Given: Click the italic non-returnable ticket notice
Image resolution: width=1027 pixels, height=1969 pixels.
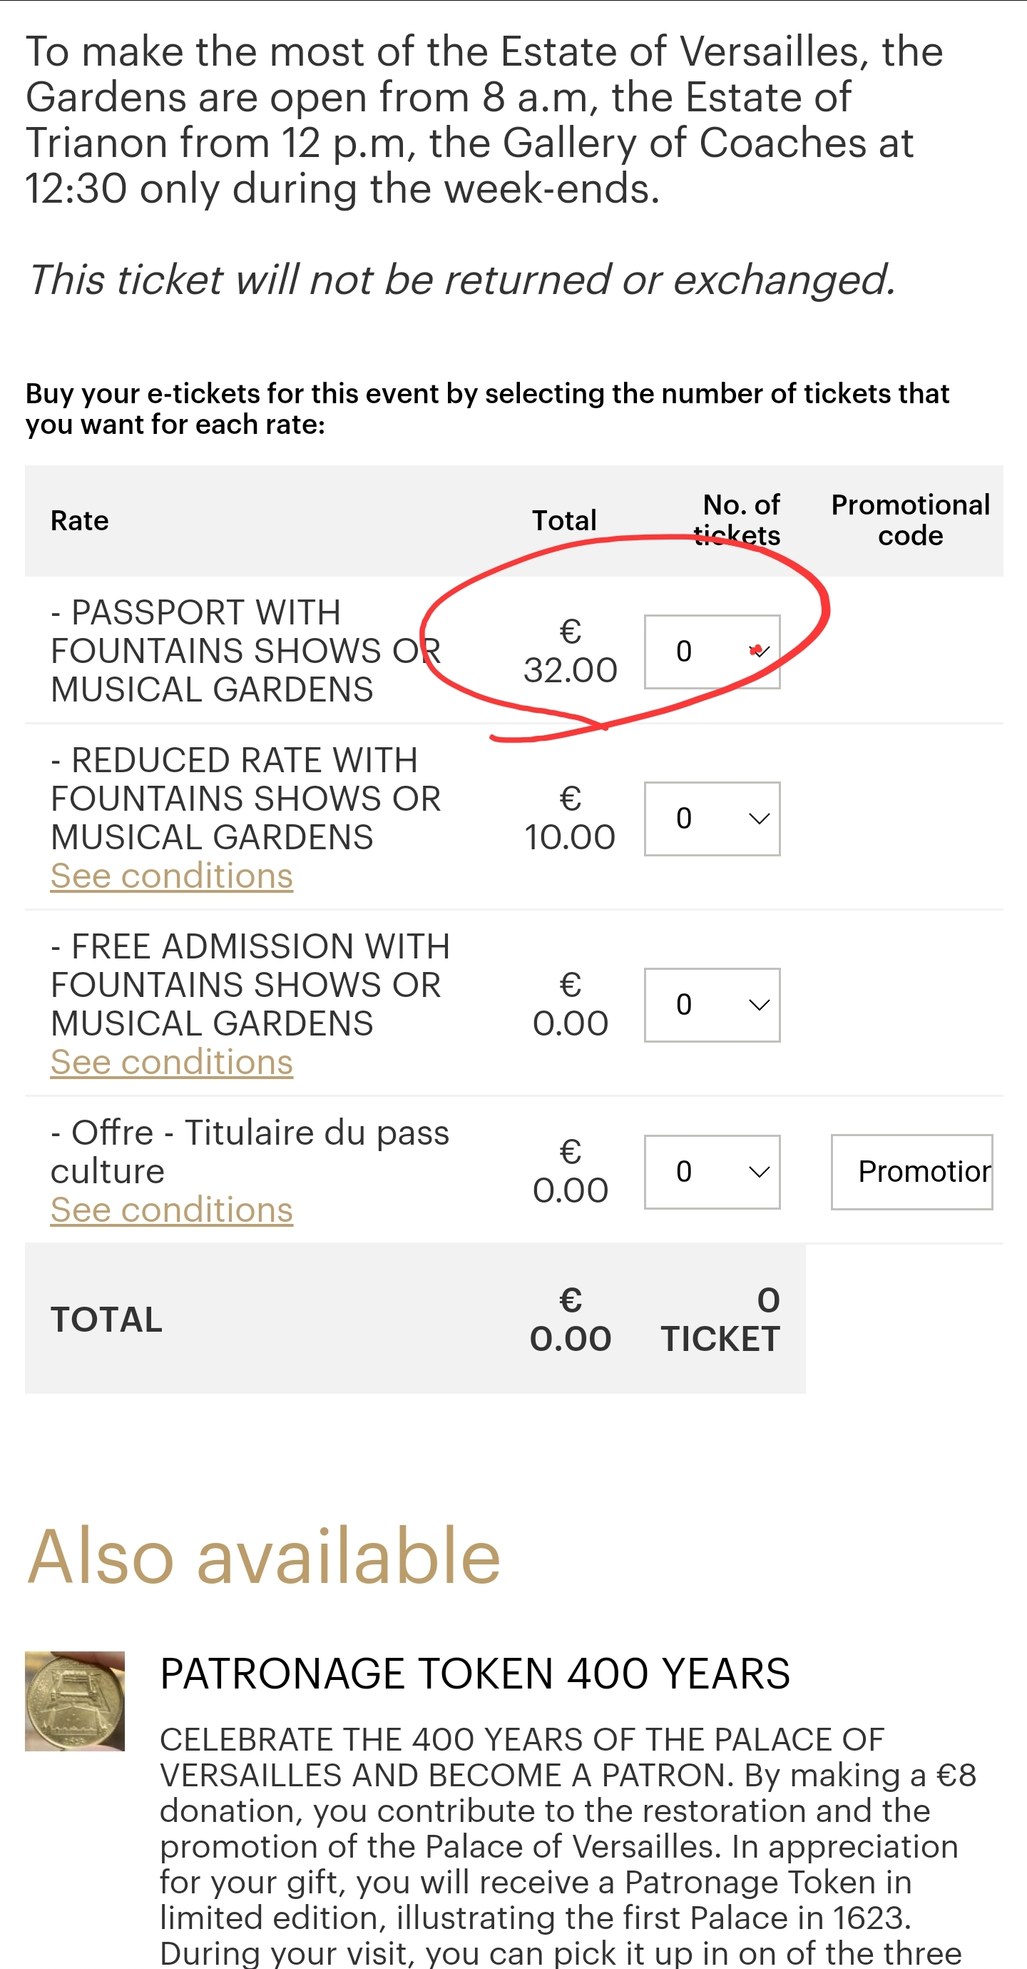Looking at the screenshot, I should click(461, 280).
